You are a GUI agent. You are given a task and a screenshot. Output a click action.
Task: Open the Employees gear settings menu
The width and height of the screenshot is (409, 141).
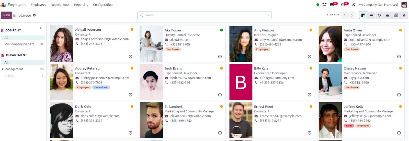pos(35,15)
